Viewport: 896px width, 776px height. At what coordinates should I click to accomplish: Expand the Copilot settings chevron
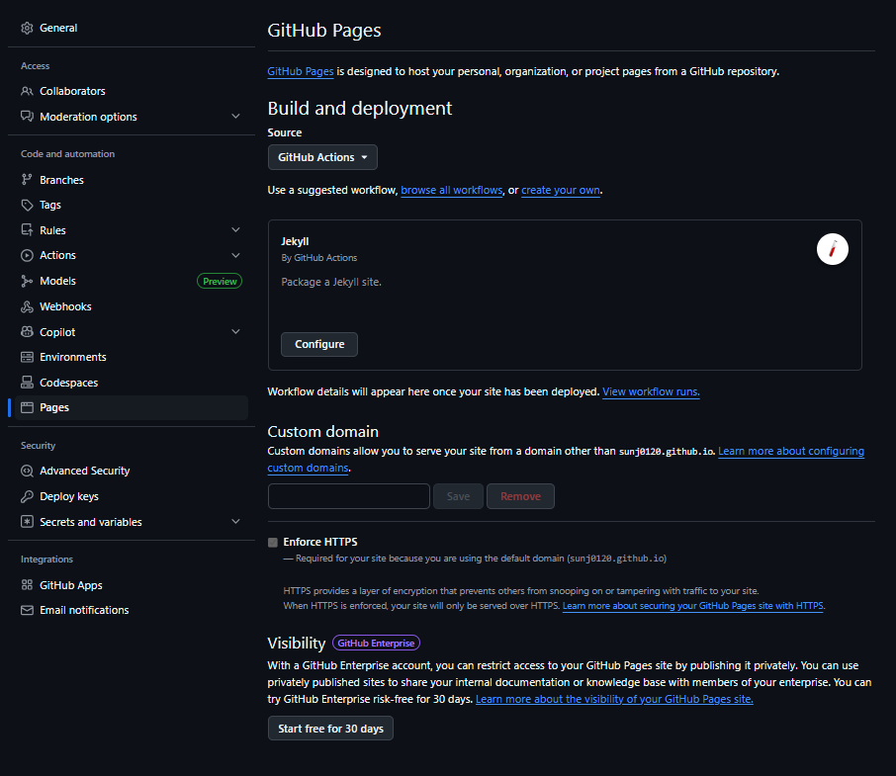tap(235, 332)
